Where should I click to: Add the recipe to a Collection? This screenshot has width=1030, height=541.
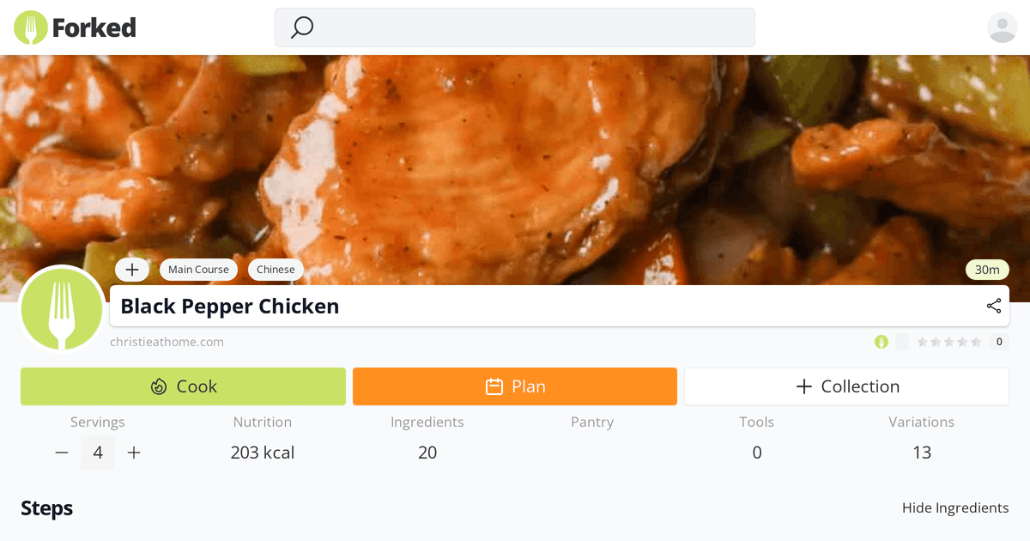coord(846,386)
